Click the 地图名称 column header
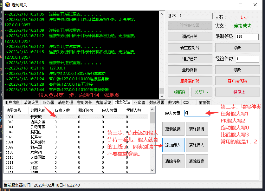Image resolution: width=265 pixels, height=191 pixels. pos(37,110)
